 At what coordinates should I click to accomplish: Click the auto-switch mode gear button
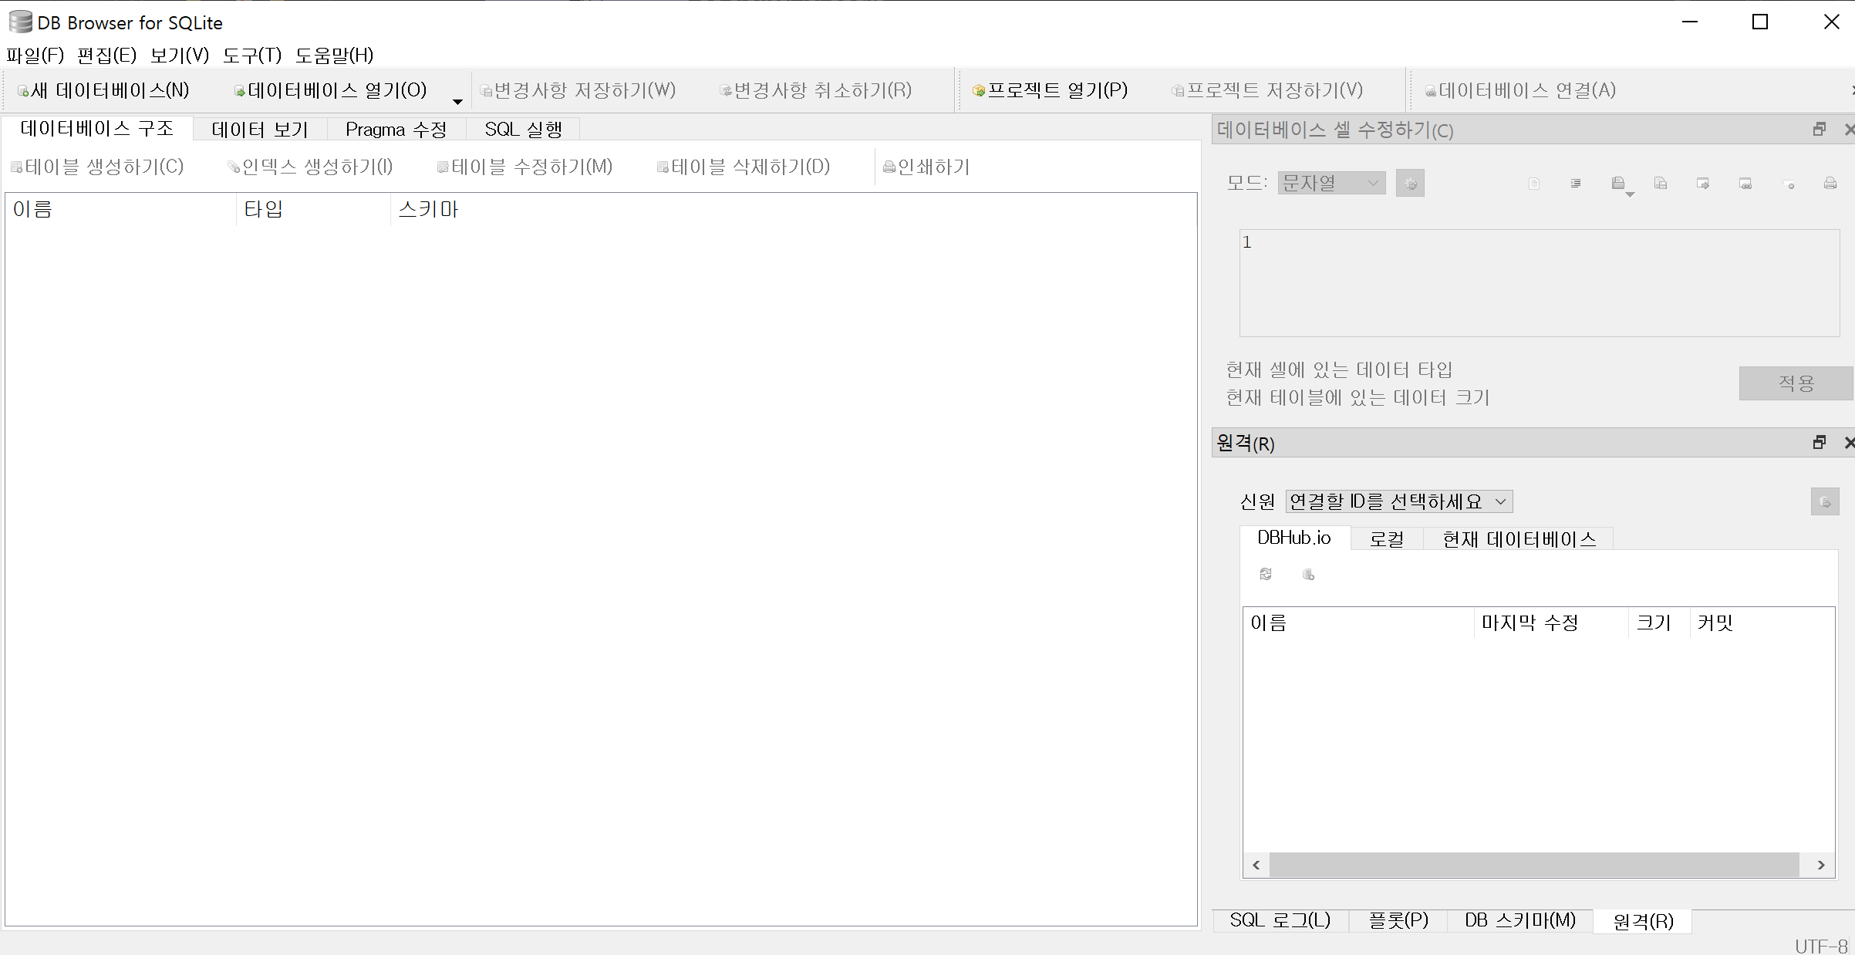click(x=1410, y=184)
